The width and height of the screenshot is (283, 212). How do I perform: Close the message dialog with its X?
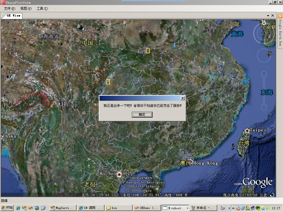click(x=183, y=98)
